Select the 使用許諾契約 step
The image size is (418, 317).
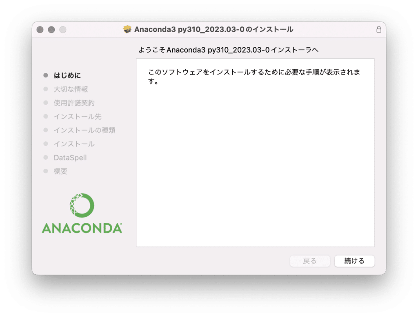74,103
